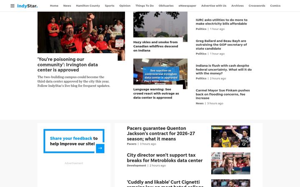Click the IndyStar logo

click(27, 6)
